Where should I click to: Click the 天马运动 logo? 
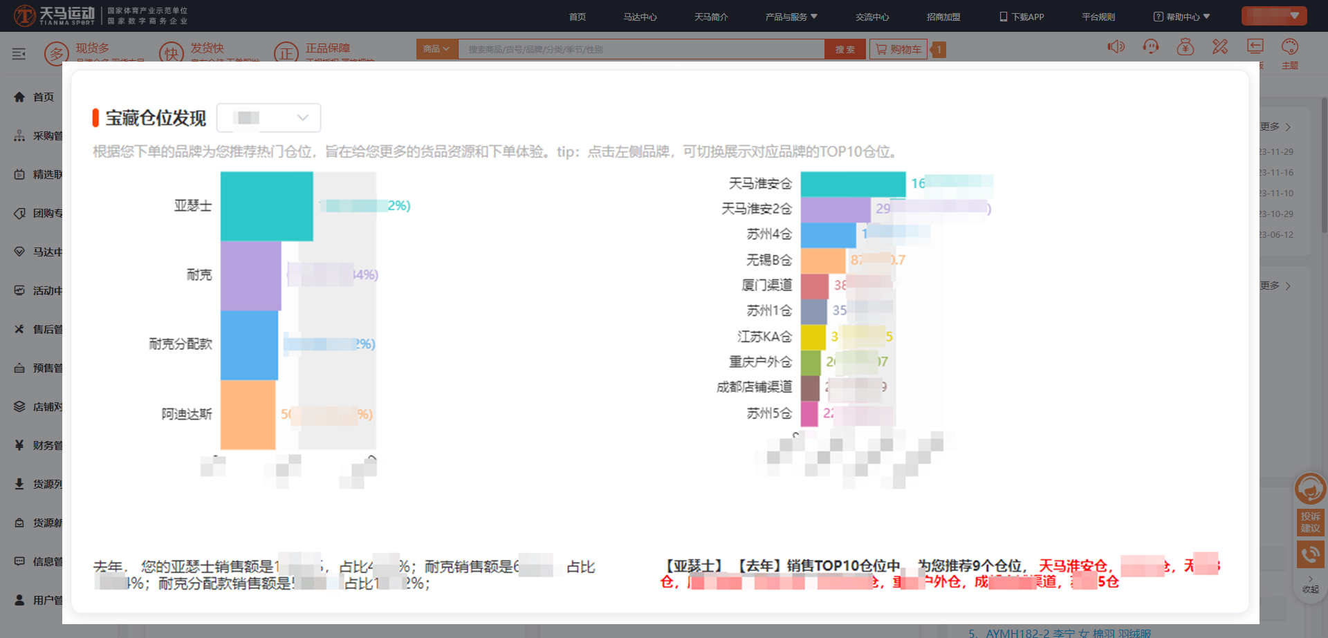coord(54,15)
